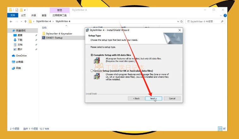Click the 管理 contextual tab
This screenshot has height=139, width=239.
click(59, 10)
